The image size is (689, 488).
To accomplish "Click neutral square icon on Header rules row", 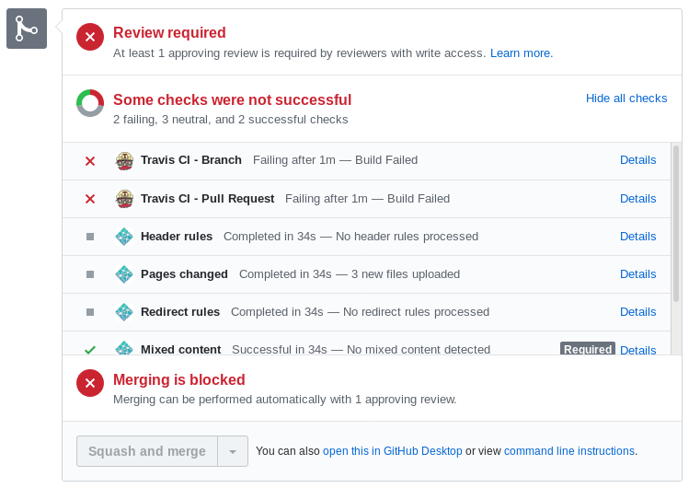I will tap(90, 237).
